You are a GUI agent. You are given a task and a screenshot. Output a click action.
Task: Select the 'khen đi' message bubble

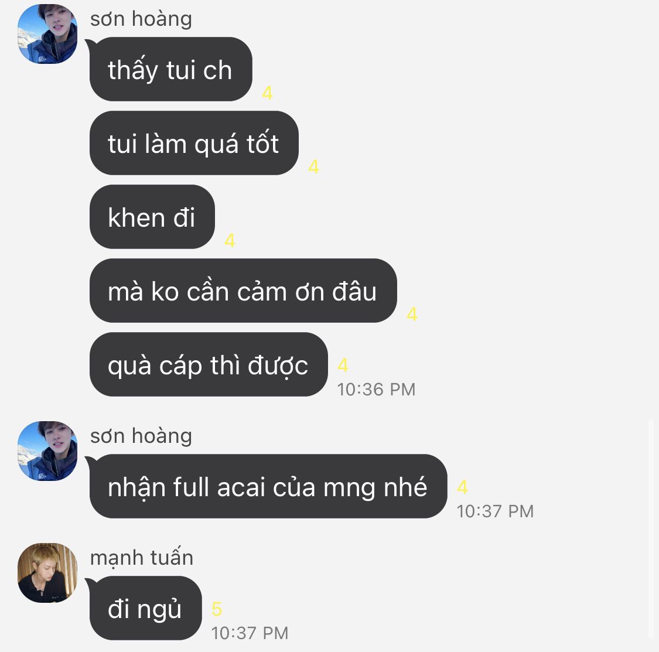[152, 217]
